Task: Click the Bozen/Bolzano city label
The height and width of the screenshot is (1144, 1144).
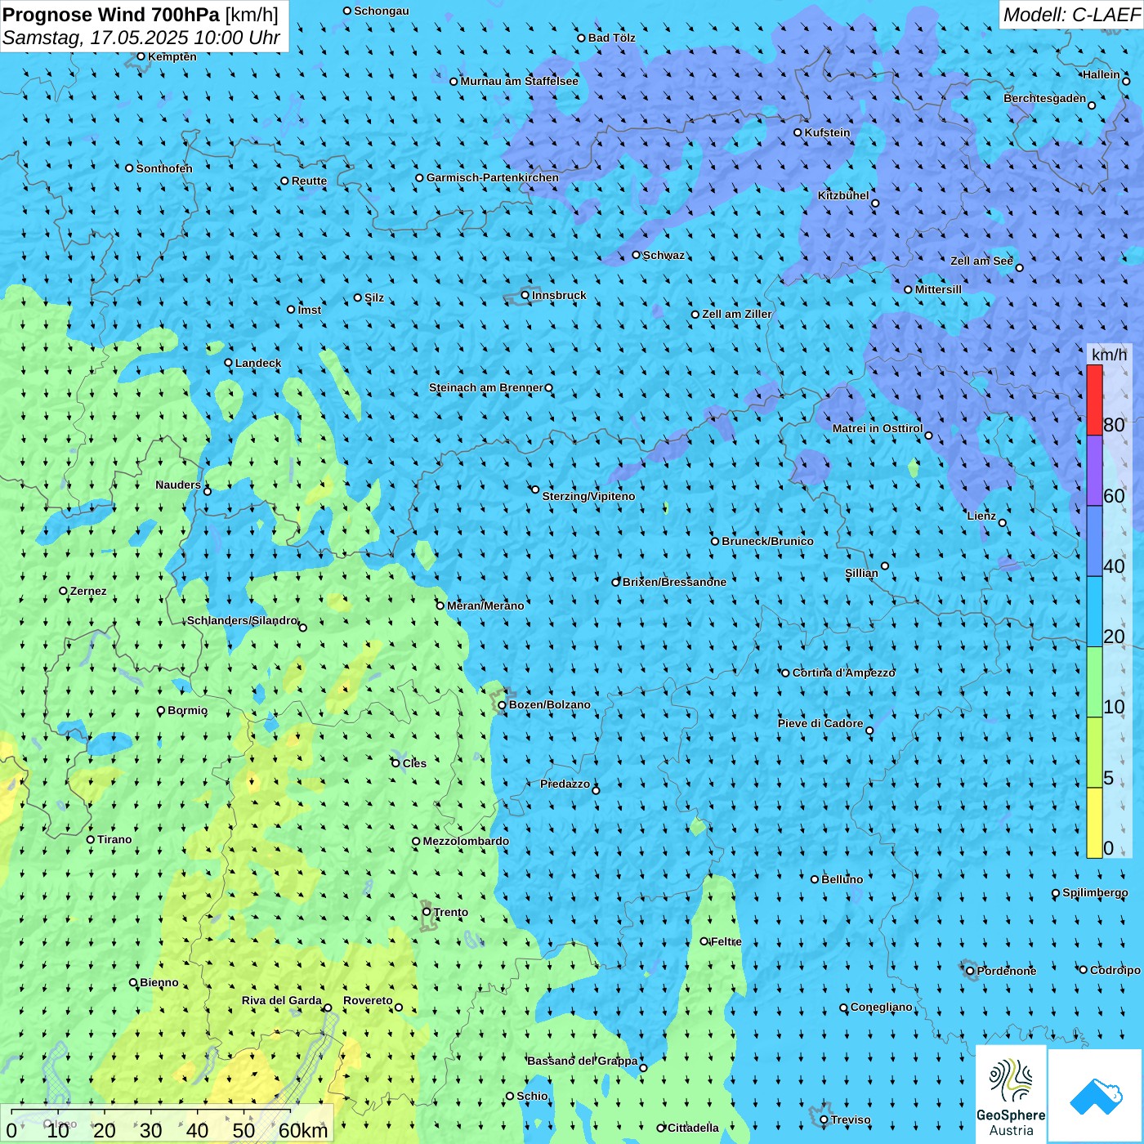Action: tap(549, 704)
